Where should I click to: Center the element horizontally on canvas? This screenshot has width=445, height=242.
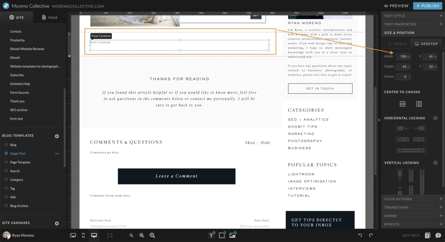point(402,104)
